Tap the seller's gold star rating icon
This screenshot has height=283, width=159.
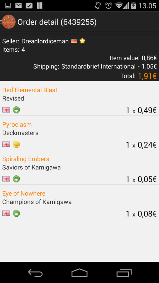point(82,41)
